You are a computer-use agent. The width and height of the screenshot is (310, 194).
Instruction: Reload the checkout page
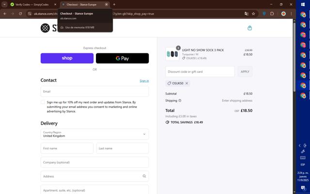tap(20, 14)
